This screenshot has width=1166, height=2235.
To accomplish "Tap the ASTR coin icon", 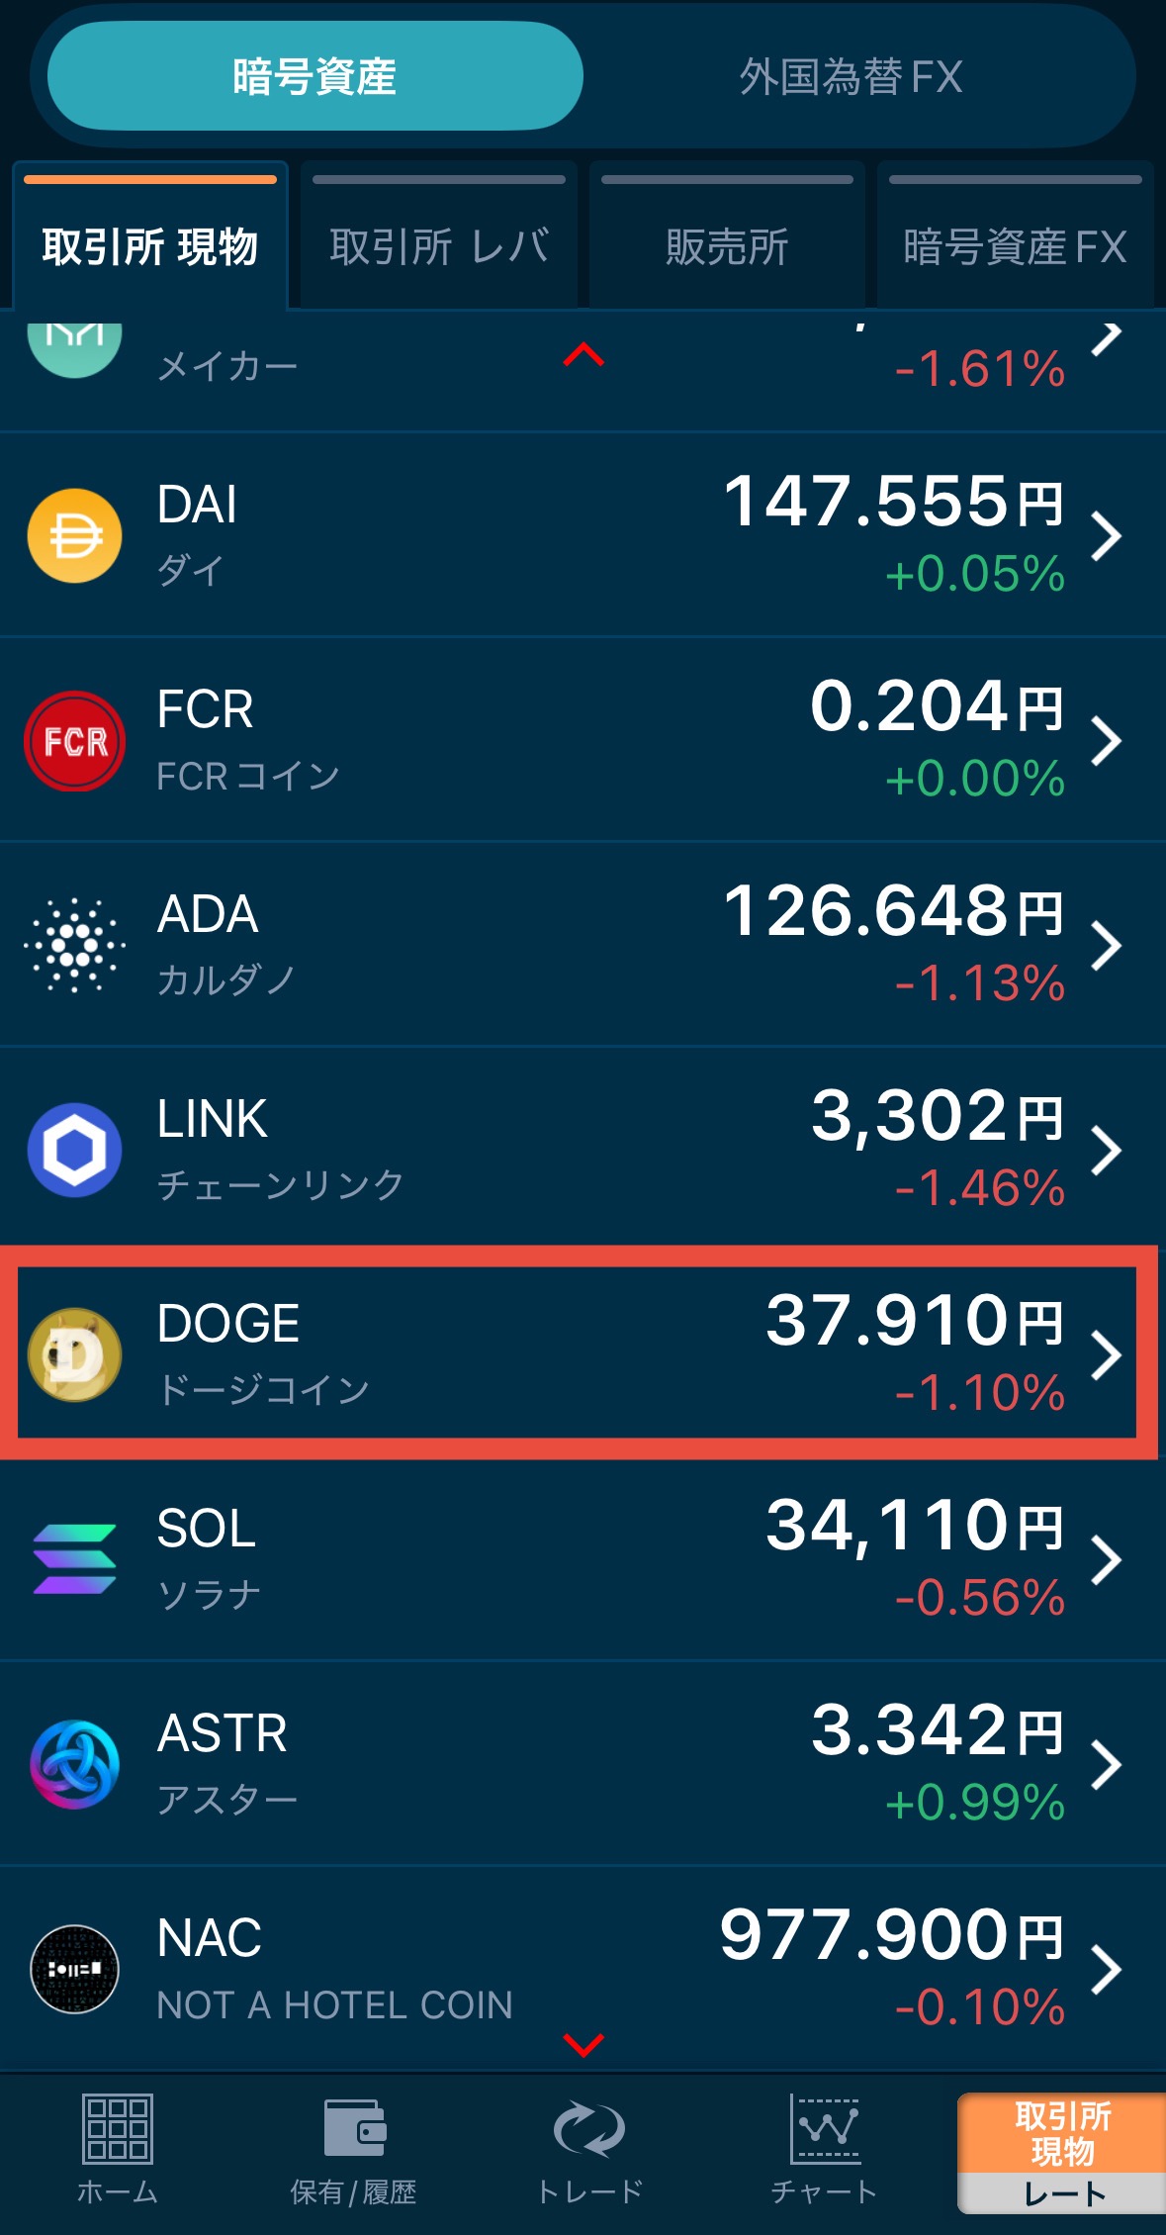I will 75,1764.
